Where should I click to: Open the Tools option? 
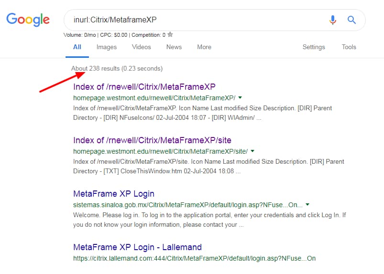click(x=349, y=47)
